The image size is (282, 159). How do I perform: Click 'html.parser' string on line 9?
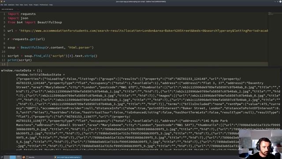(79, 48)
